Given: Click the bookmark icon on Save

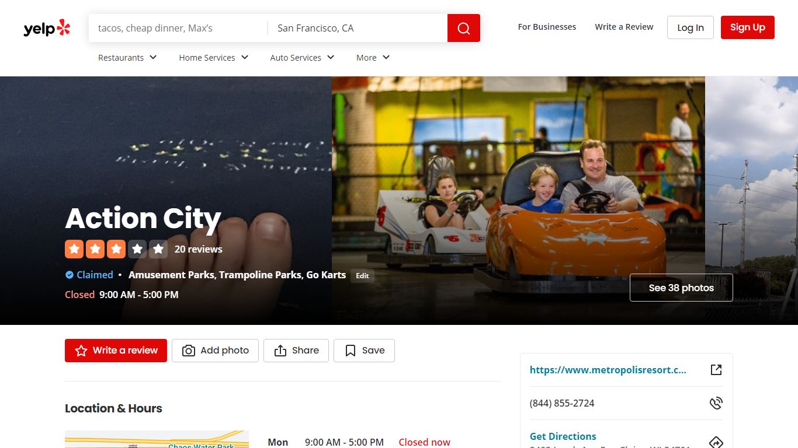Looking at the screenshot, I should click(351, 351).
